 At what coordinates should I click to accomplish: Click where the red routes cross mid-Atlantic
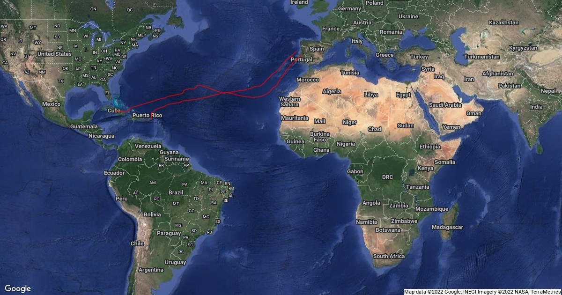226,93
